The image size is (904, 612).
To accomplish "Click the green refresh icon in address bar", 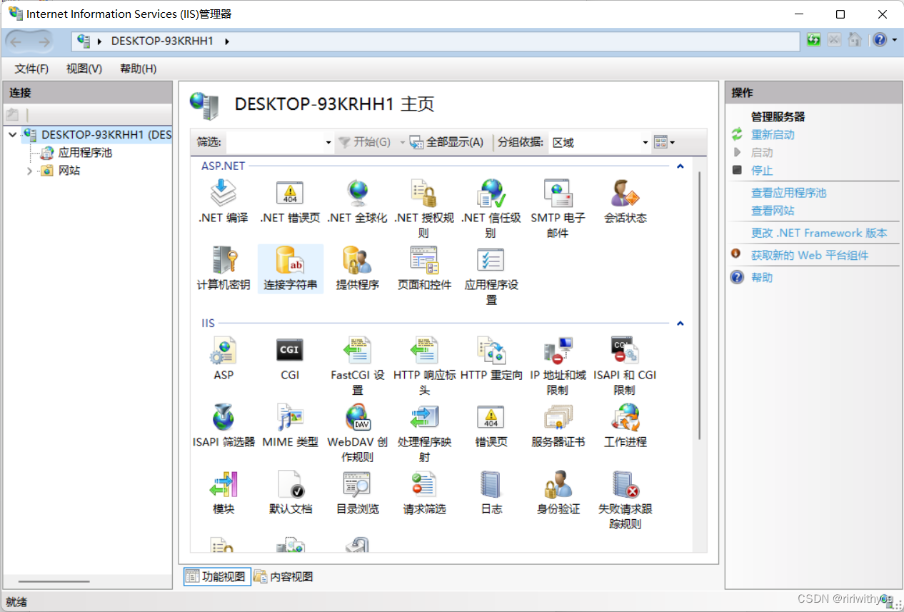I will pos(814,40).
